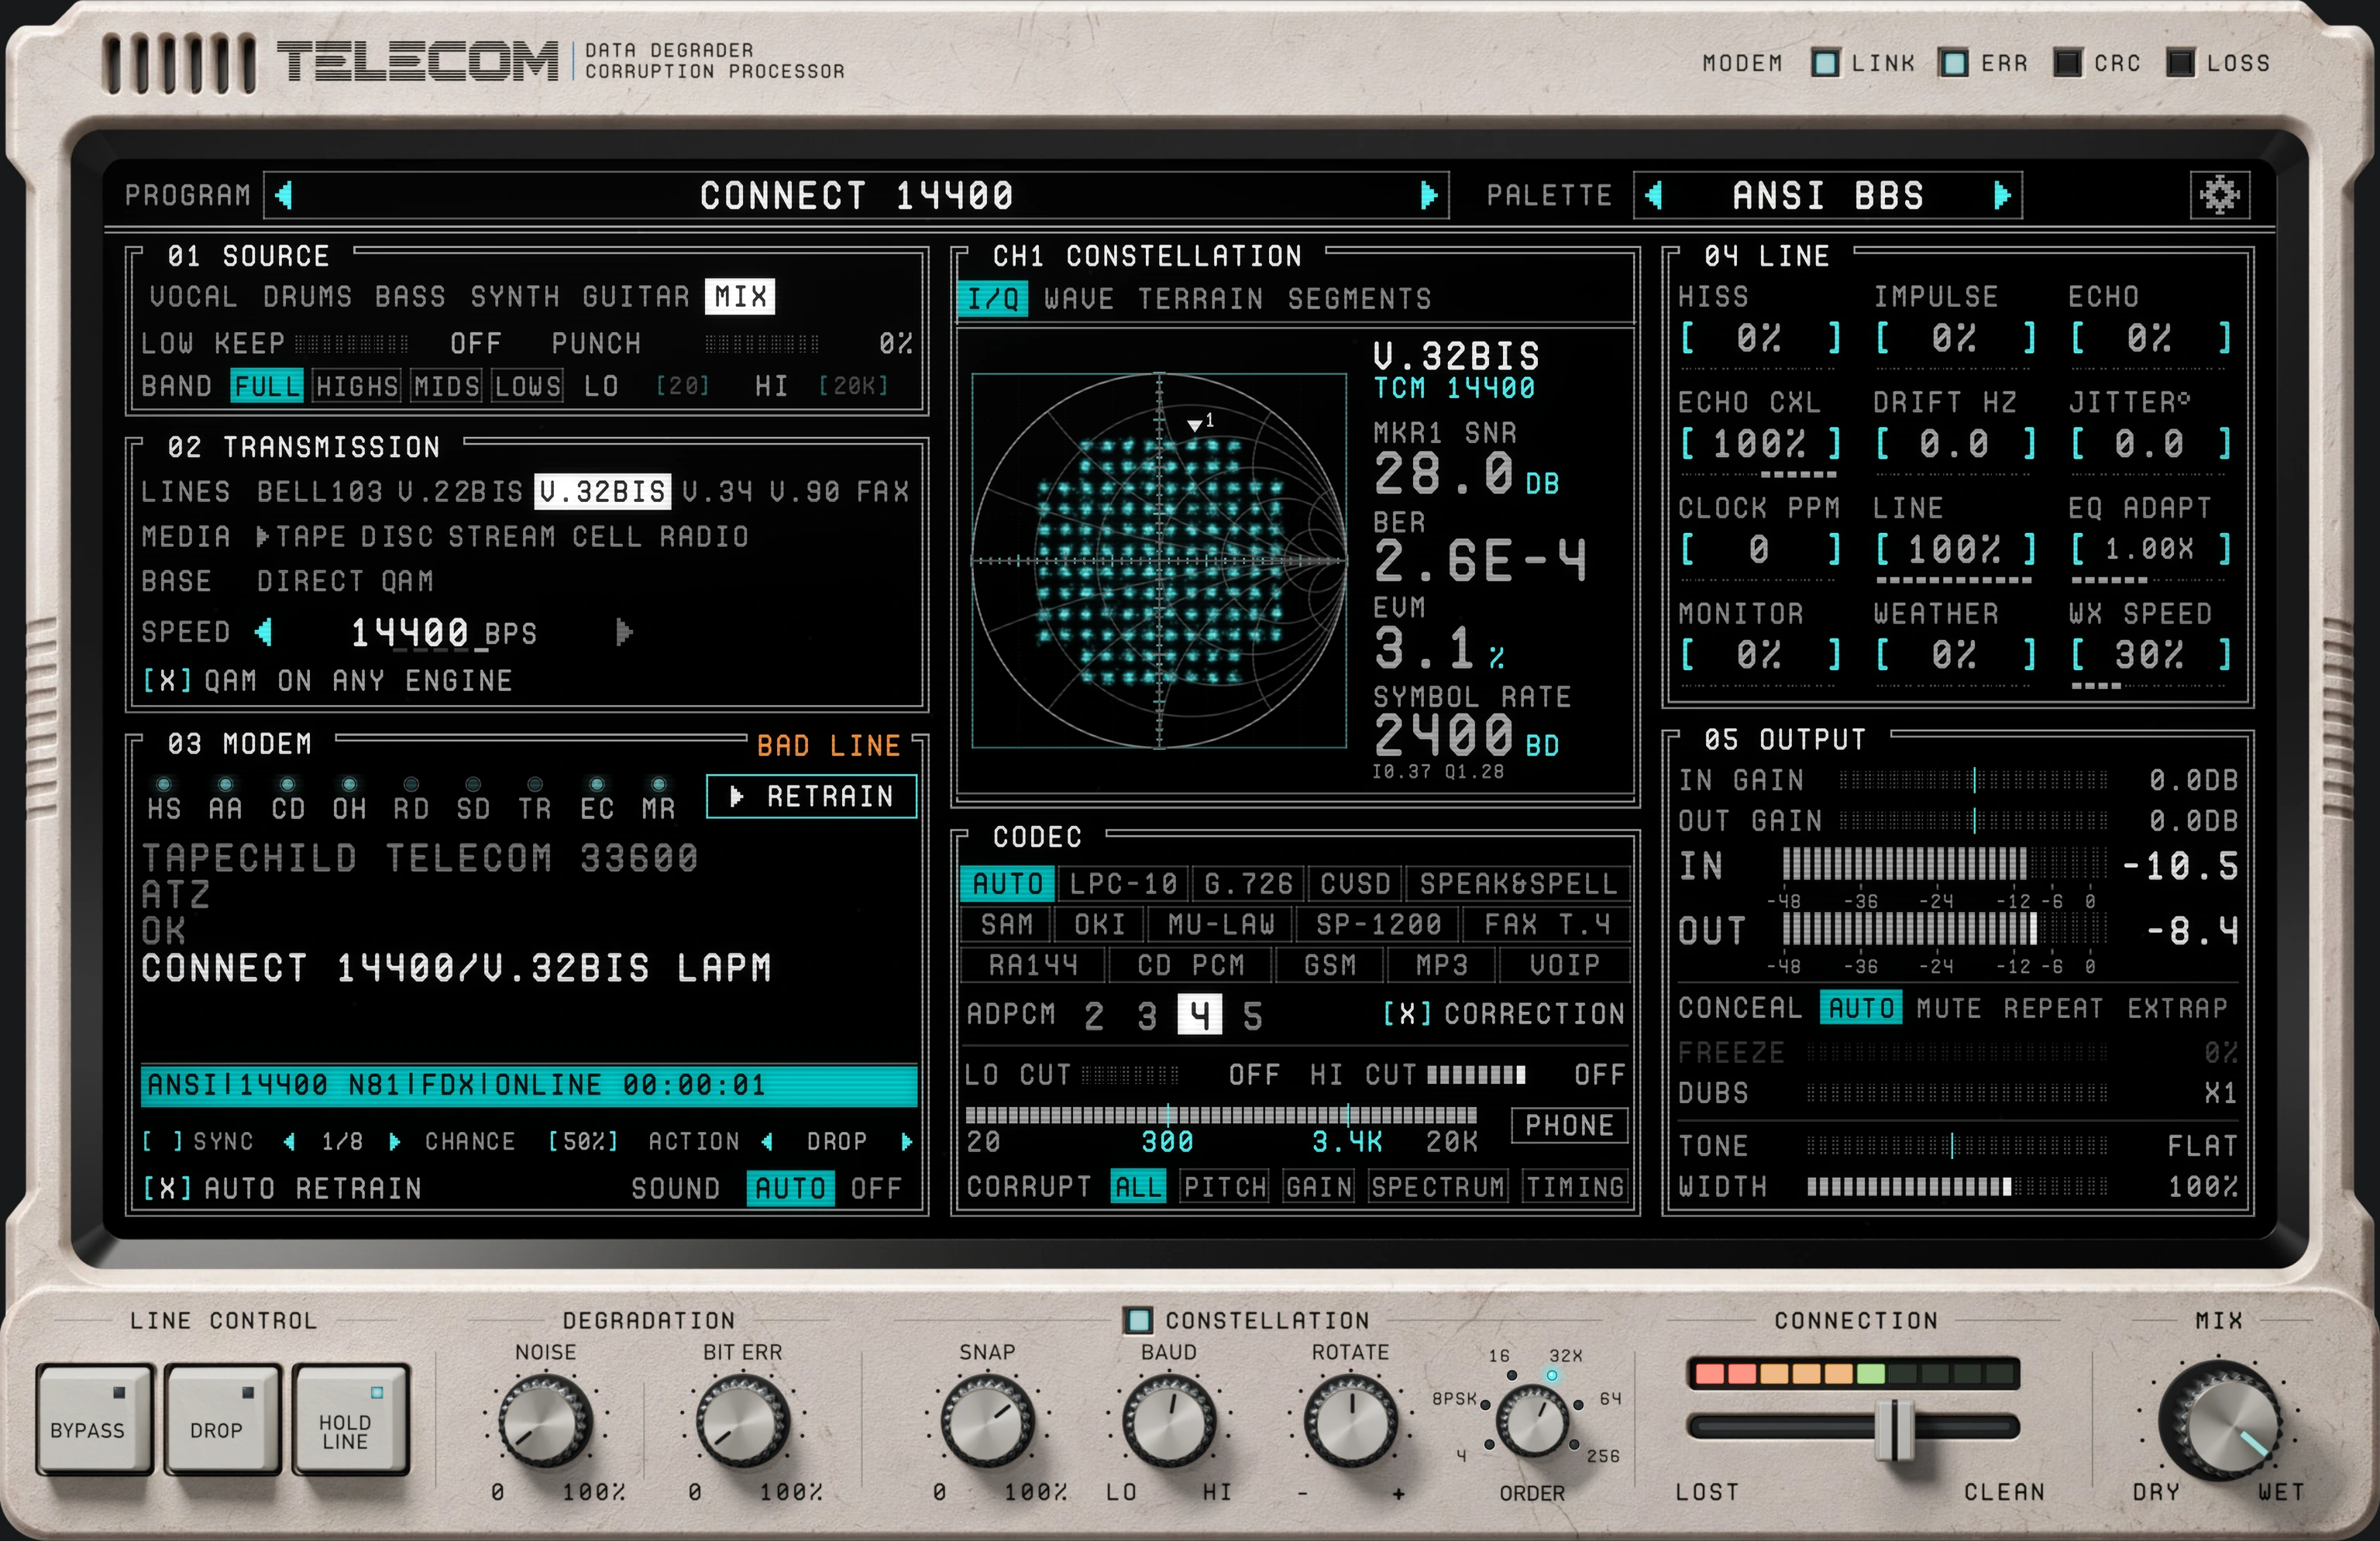This screenshot has width=2380, height=1541.
Task: Toggle QAM on any engine checkbox
Action: (x=167, y=681)
